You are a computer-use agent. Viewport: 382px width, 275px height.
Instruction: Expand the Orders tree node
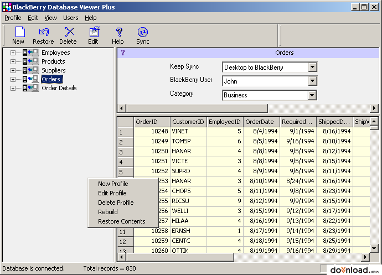(x=13, y=80)
